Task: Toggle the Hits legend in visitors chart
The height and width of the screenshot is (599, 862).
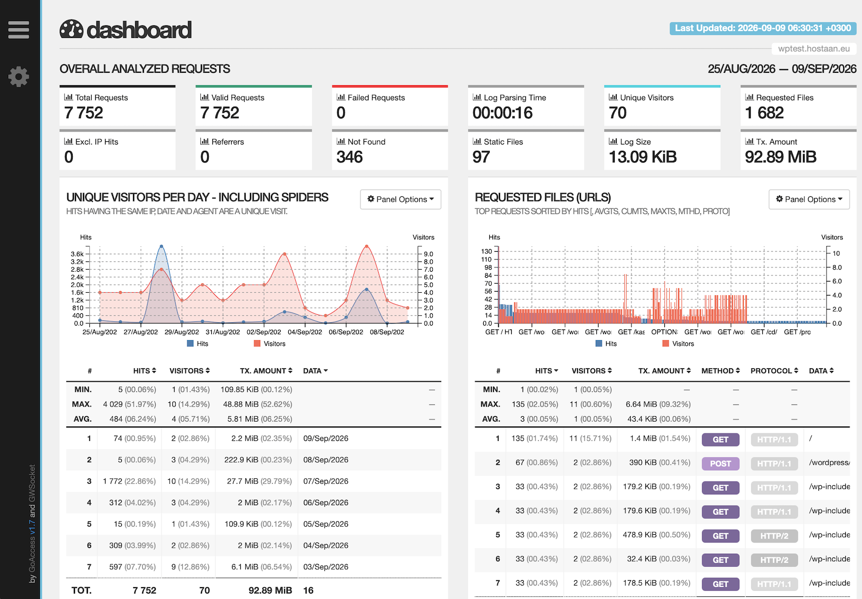Action: tap(197, 343)
